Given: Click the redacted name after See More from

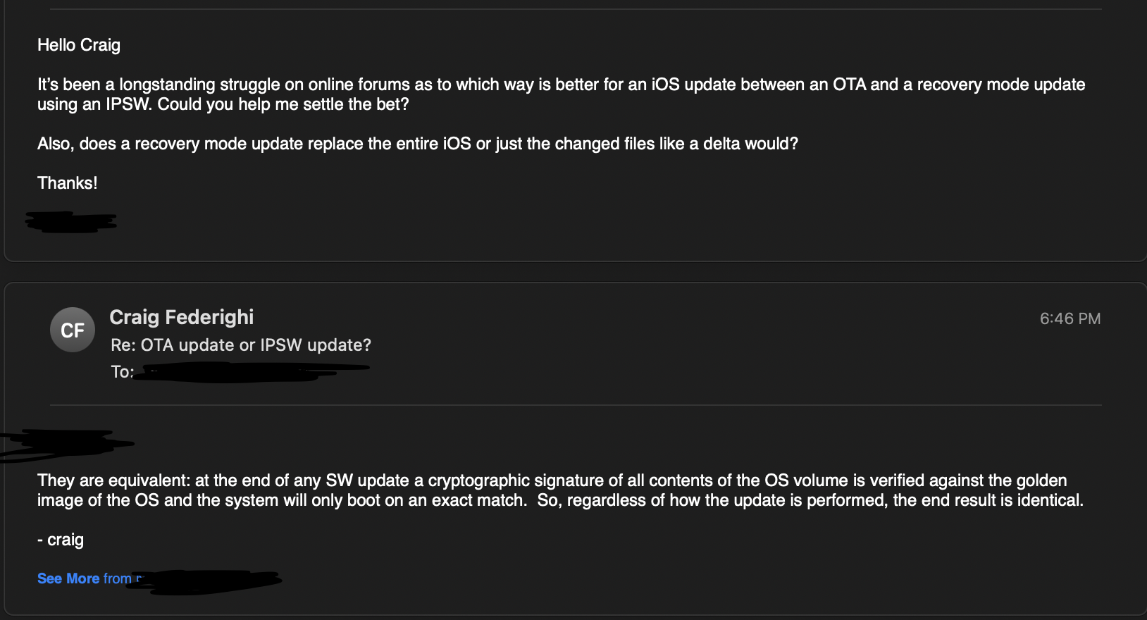Looking at the screenshot, I should [x=211, y=581].
